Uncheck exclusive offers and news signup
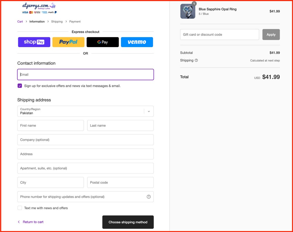293x232 pixels. pos(20,86)
